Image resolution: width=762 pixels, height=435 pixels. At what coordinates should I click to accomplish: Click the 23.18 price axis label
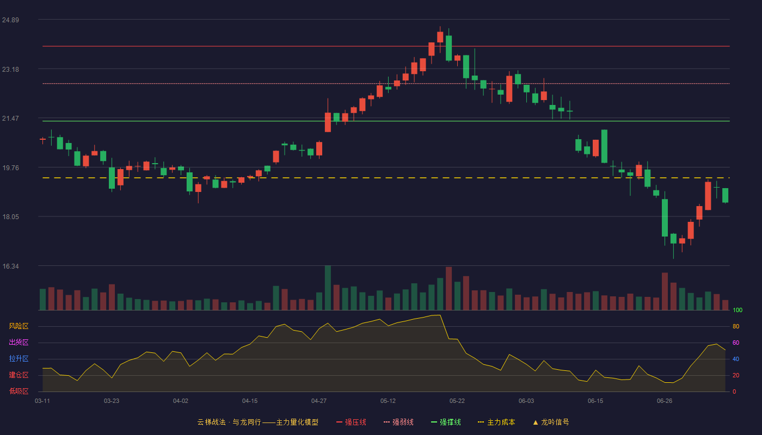coord(10,70)
